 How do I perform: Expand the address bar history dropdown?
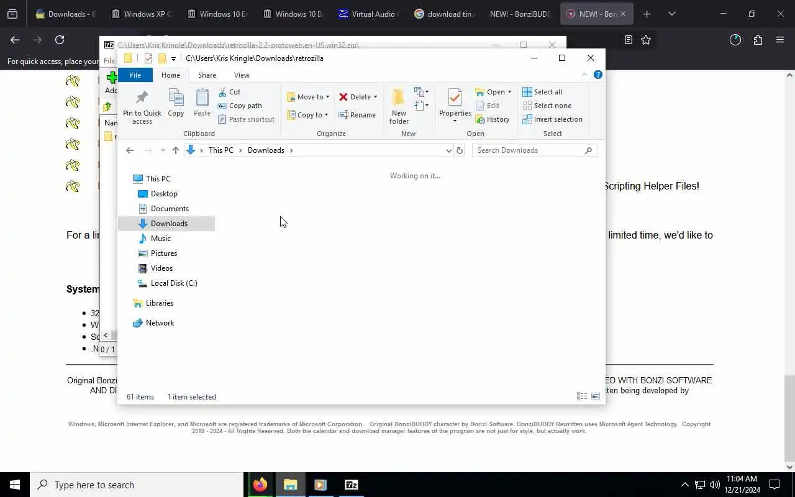coord(448,150)
